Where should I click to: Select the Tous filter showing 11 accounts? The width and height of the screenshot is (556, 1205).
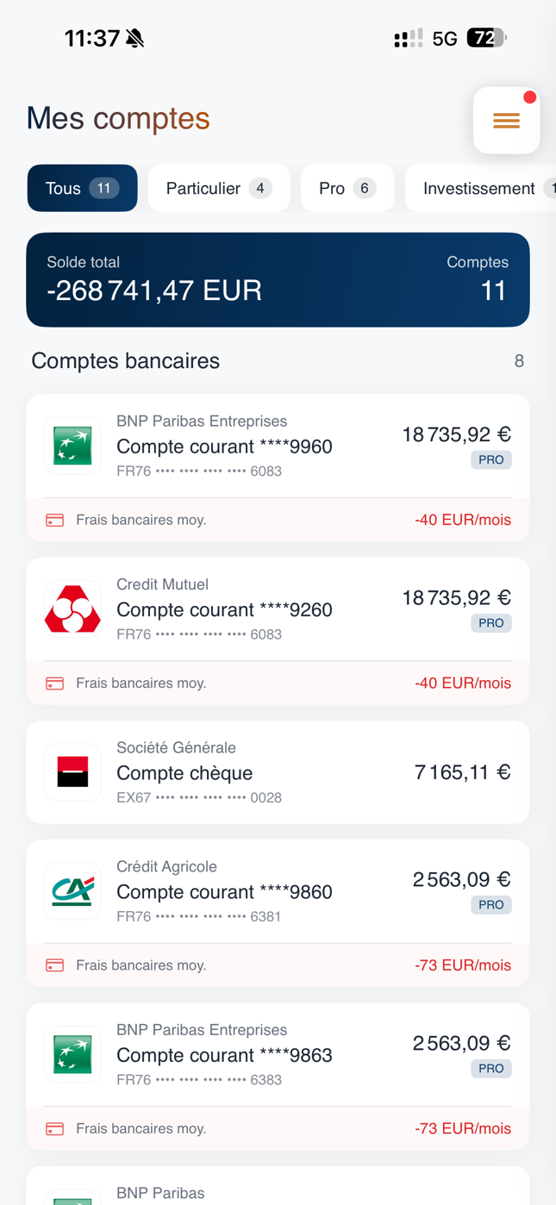click(x=82, y=188)
